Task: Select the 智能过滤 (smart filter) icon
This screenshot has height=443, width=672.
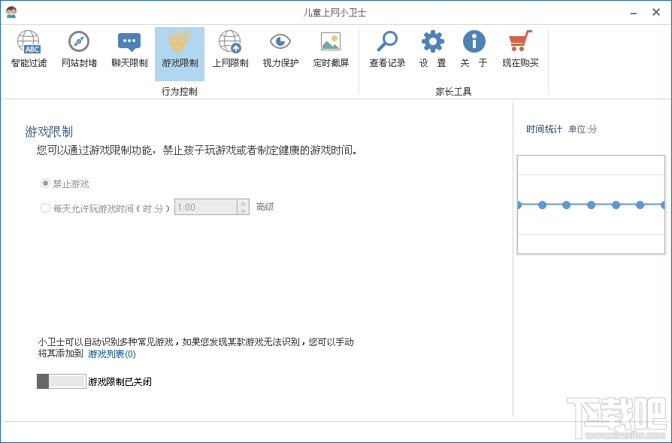Action: click(29, 47)
